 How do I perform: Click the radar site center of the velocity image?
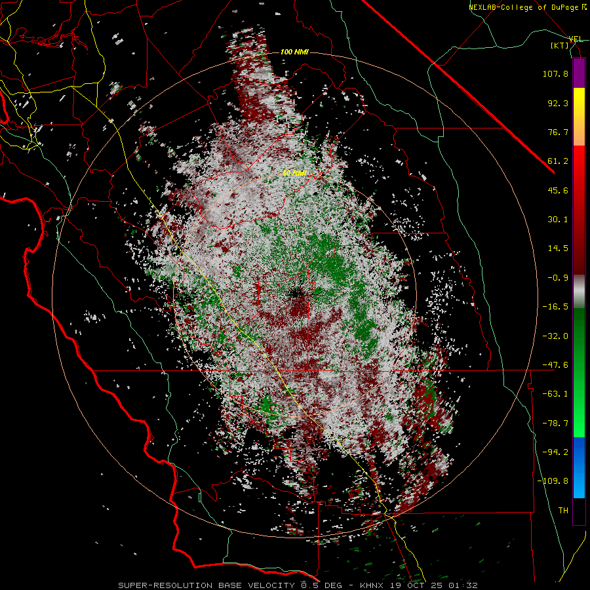294,293
